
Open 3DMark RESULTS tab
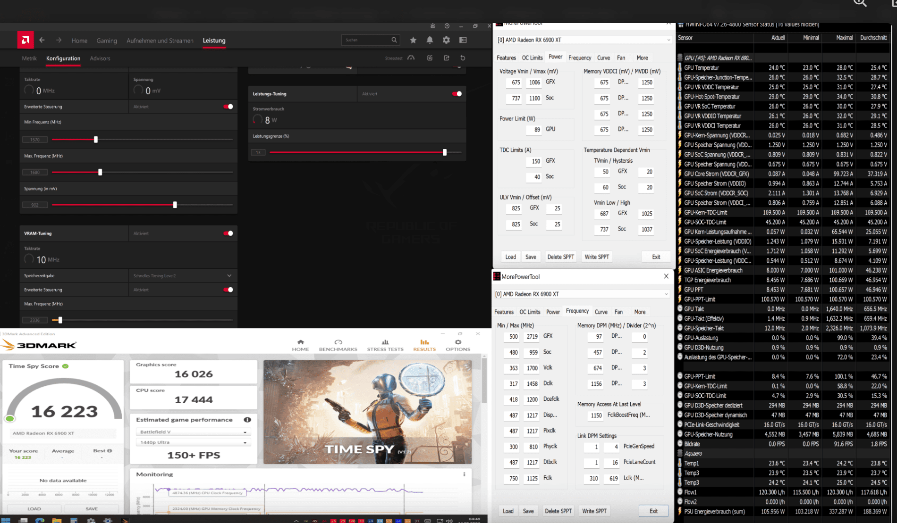tap(424, 345)
